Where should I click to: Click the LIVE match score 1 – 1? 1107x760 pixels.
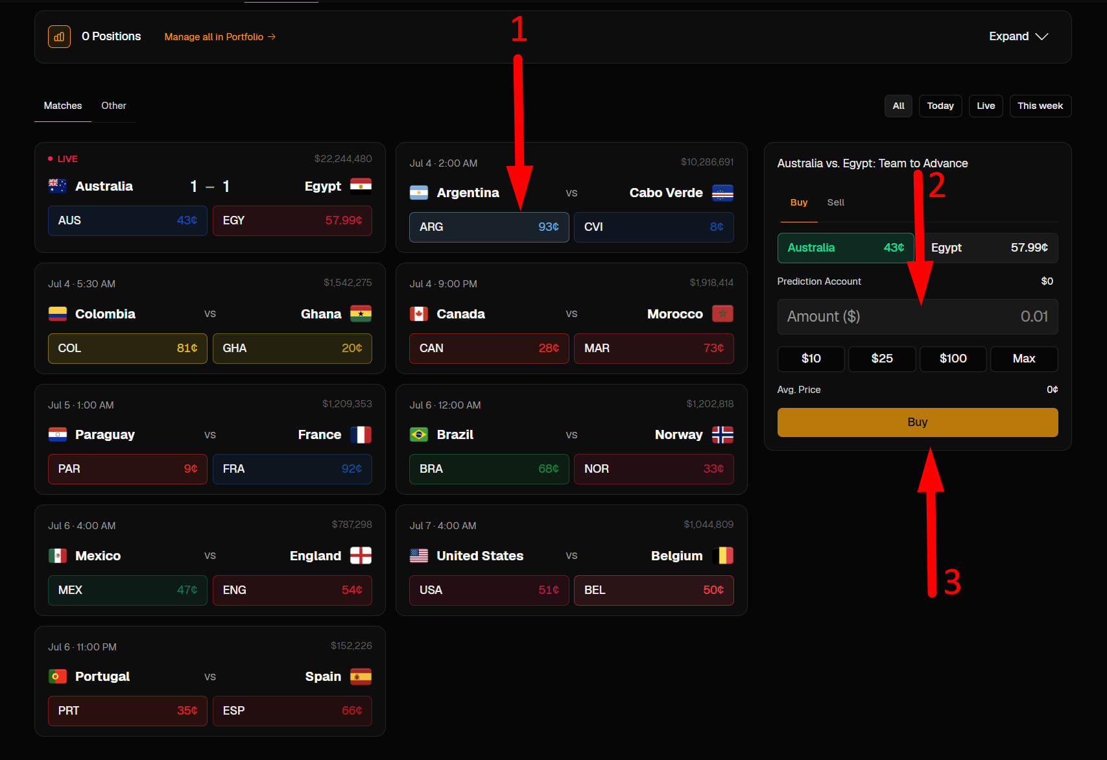[x=209, y=187]
